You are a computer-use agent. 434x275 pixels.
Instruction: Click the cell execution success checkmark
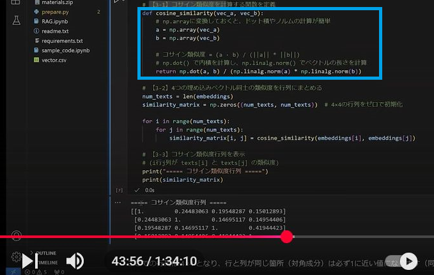coord(137,190)
